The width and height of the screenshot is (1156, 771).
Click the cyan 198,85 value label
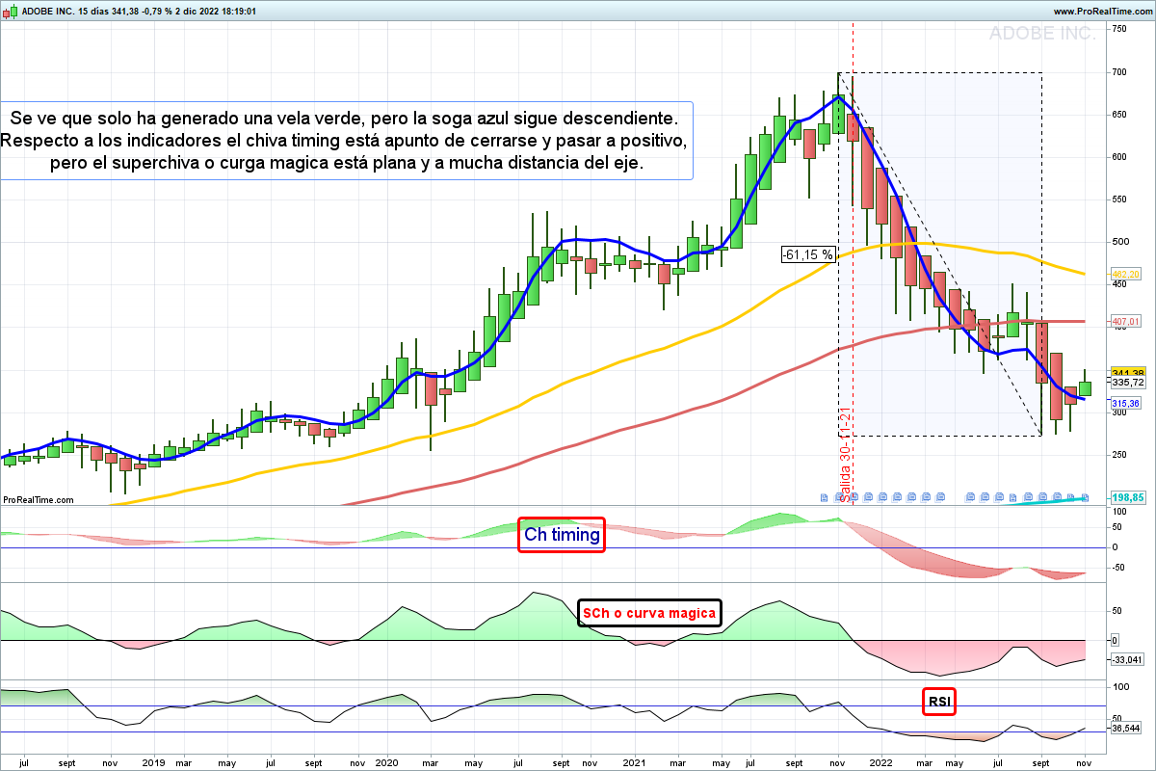pyautogui.click(x=1127, y=497)
